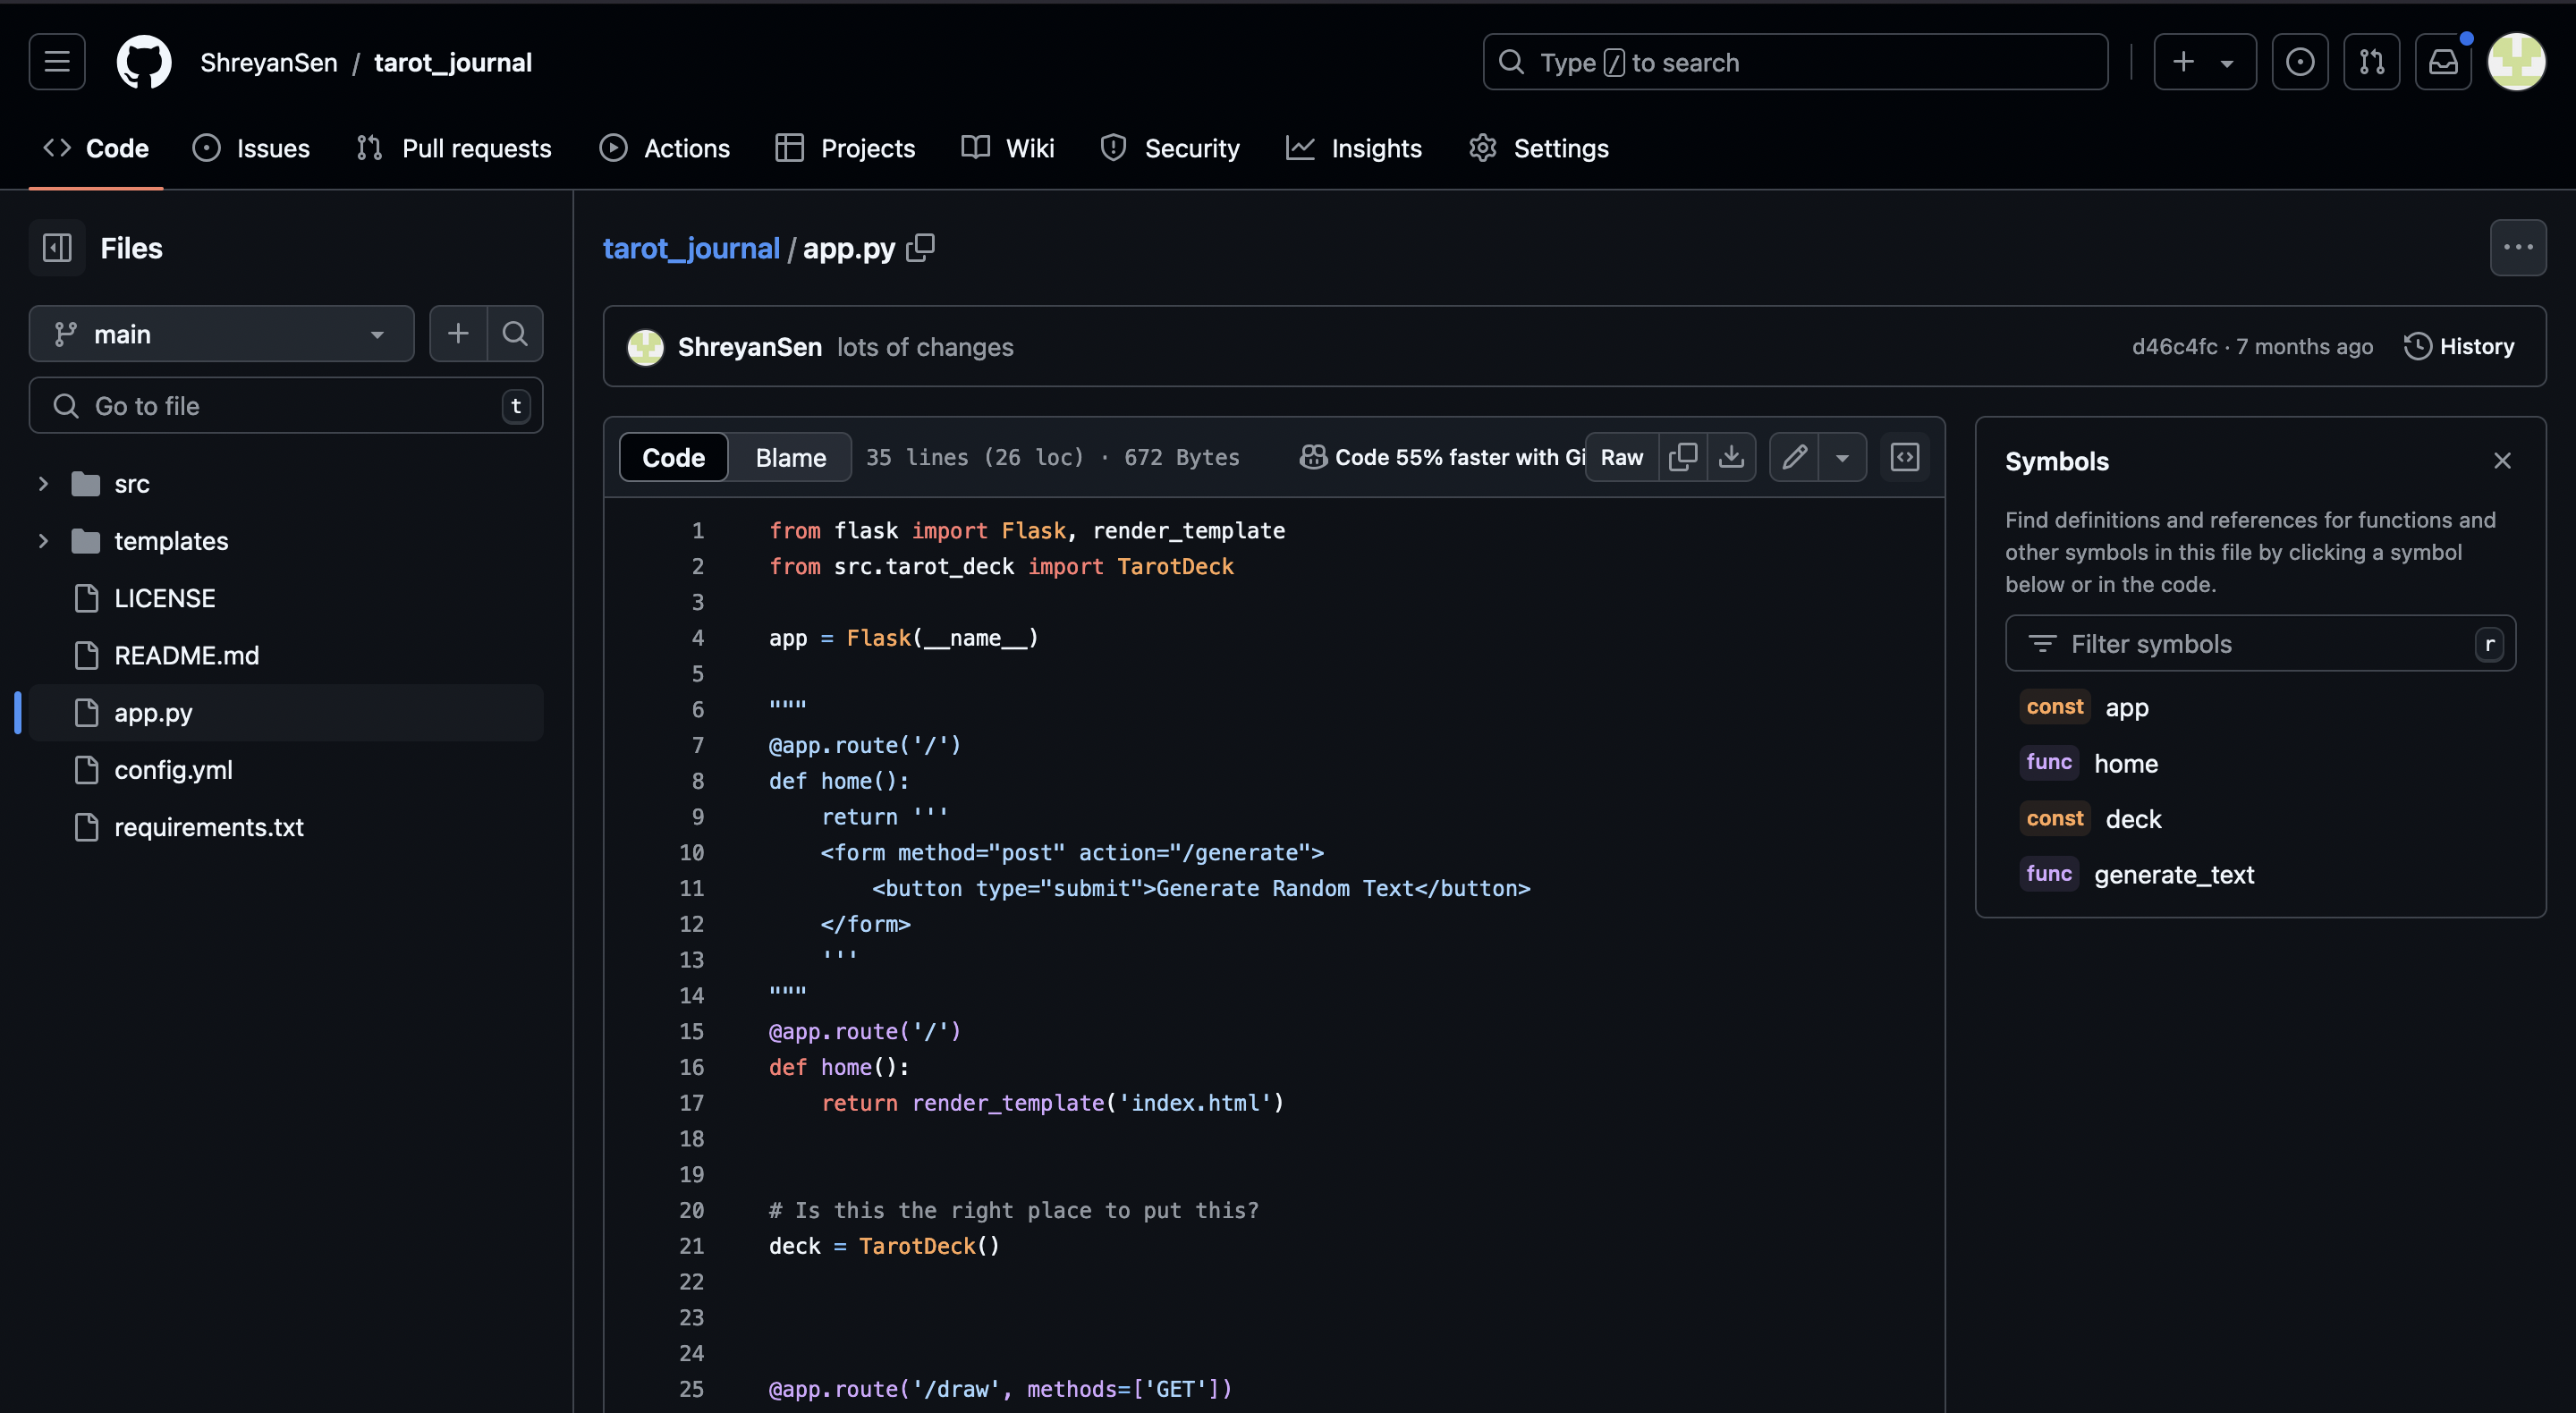Download the raw file
Image resolution: width=2576 pixels, height=1413 pixels.
tap(1731, 457)
